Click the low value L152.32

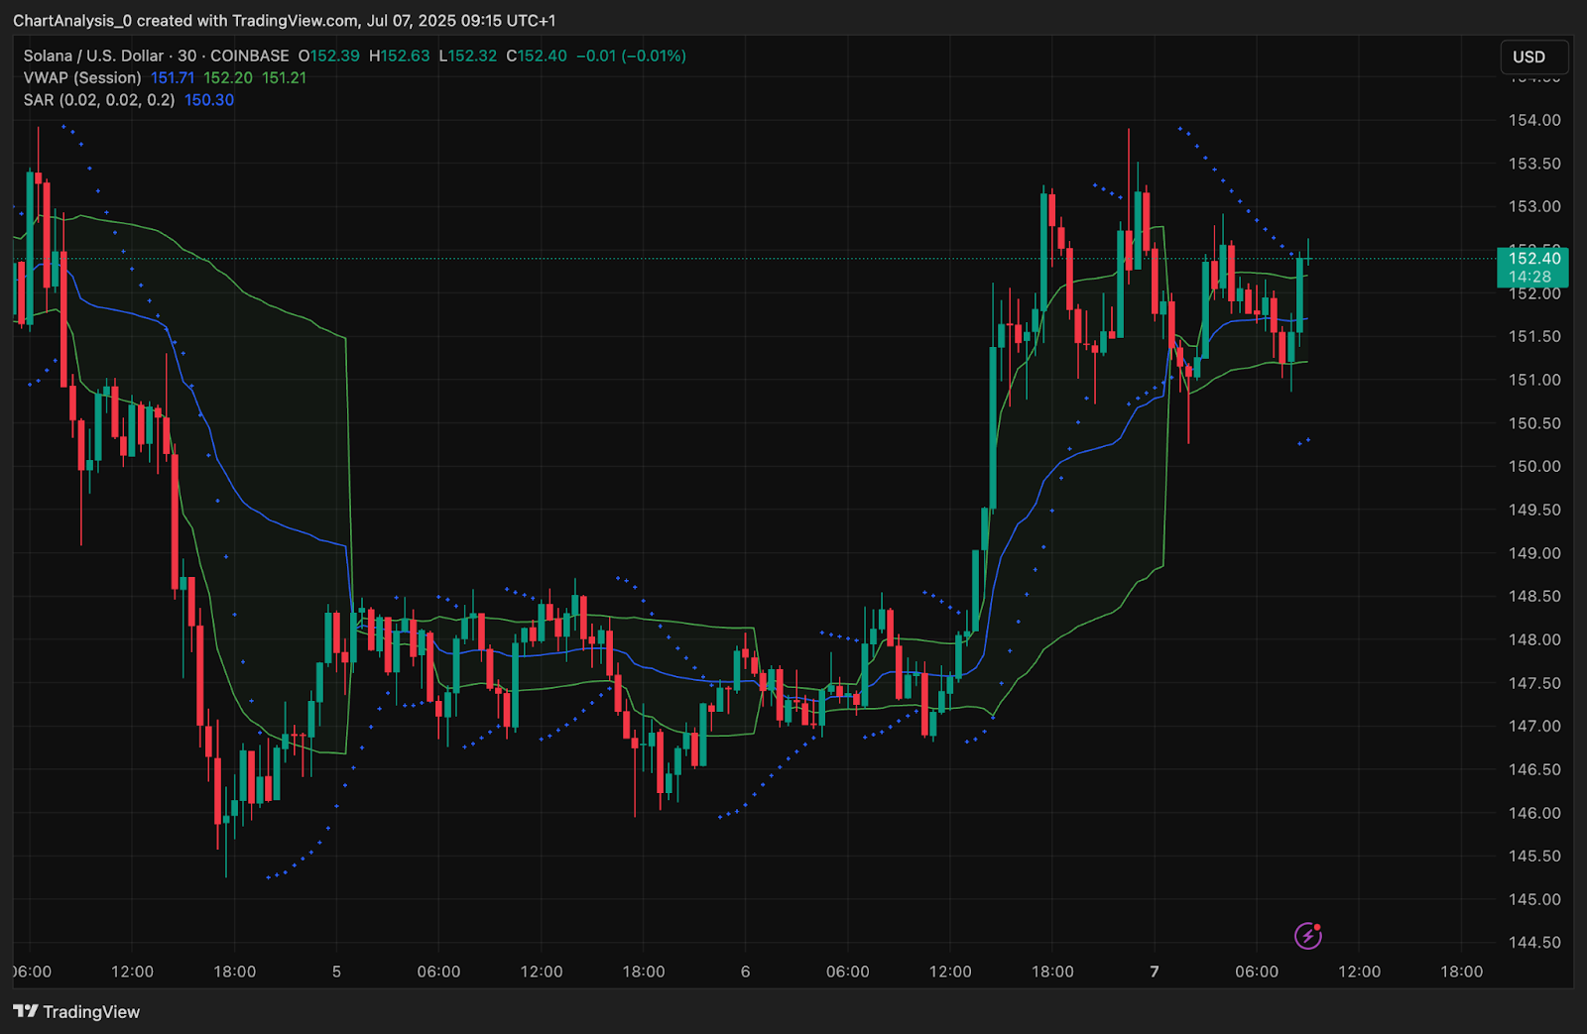(x=468, y=56)
